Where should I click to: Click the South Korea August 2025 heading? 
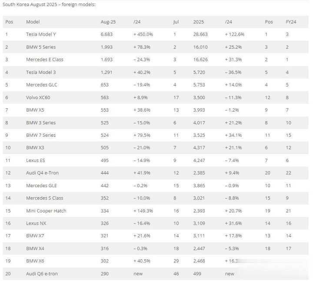coord(49,4)
